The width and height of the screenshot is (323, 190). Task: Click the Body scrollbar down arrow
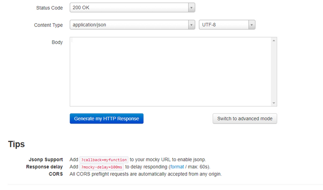coord(274,103)
